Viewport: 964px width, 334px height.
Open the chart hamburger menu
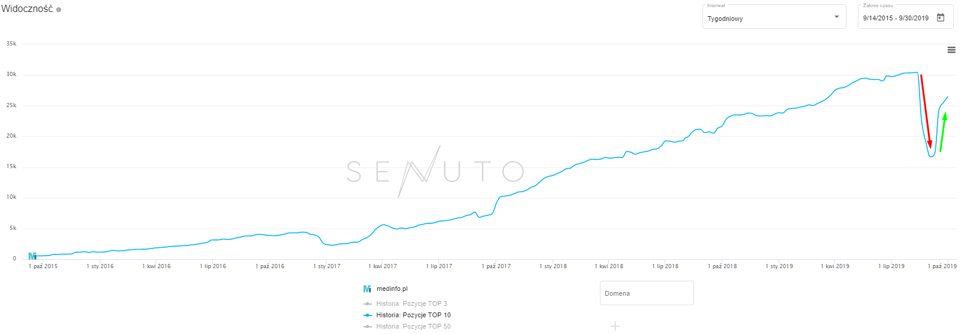point(951,50)
